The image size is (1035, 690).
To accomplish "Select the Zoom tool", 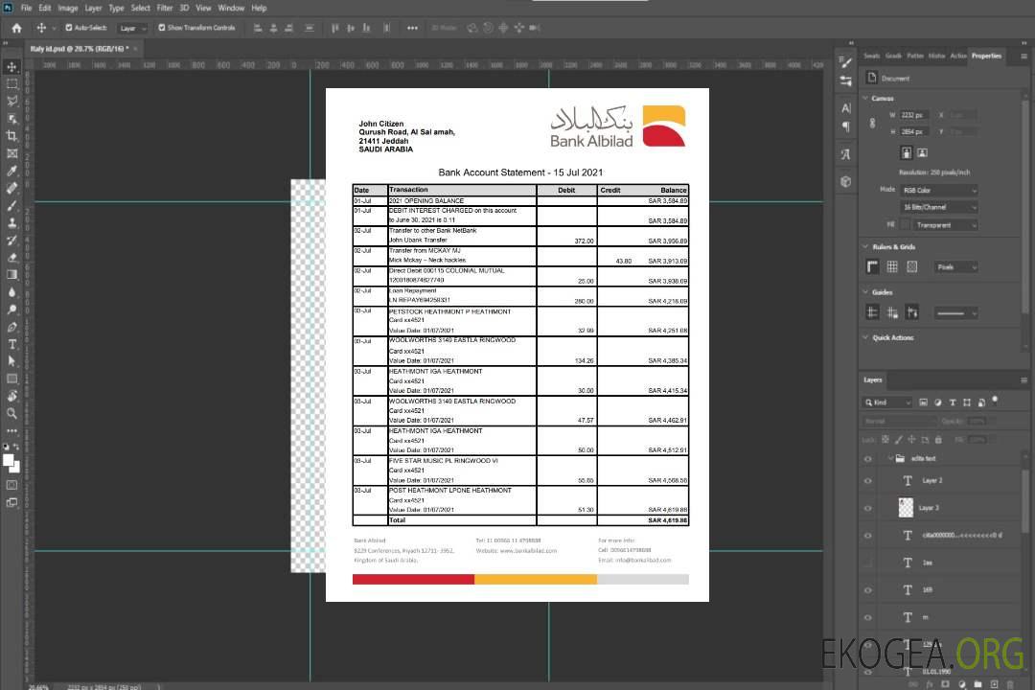I will tap(11, 413).
